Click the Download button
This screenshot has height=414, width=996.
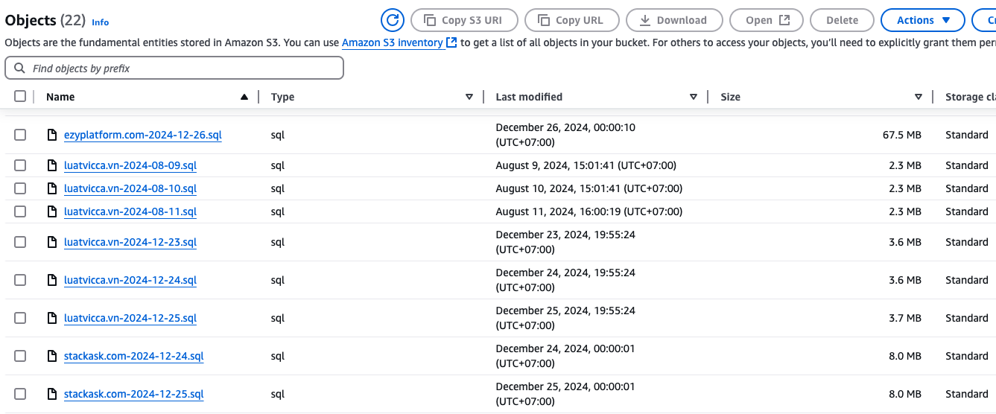click(674, 20)
